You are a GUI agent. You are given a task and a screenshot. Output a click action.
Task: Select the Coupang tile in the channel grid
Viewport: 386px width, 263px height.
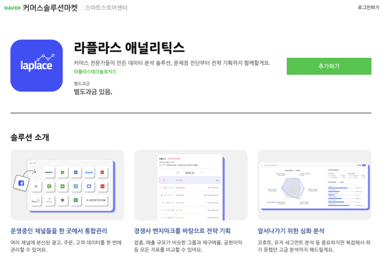[49, 172]
